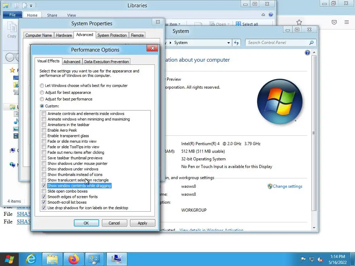Viewport: 355px width, 266px height.
Task: Select Adjust for best appearance
Action: tap(42, 92)
